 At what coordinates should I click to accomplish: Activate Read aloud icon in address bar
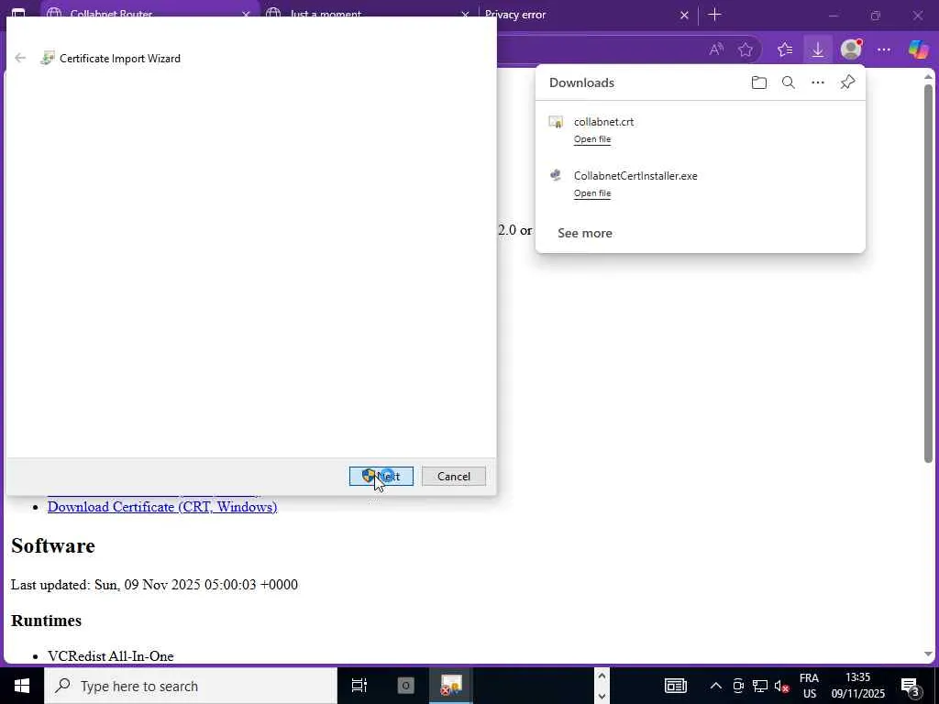click(716, 49)
